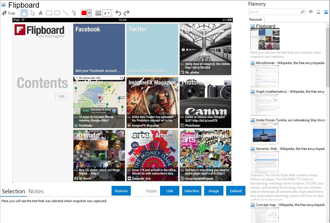Open the Graph (mathematics) snapshot thumbnail

coord(264,105)
